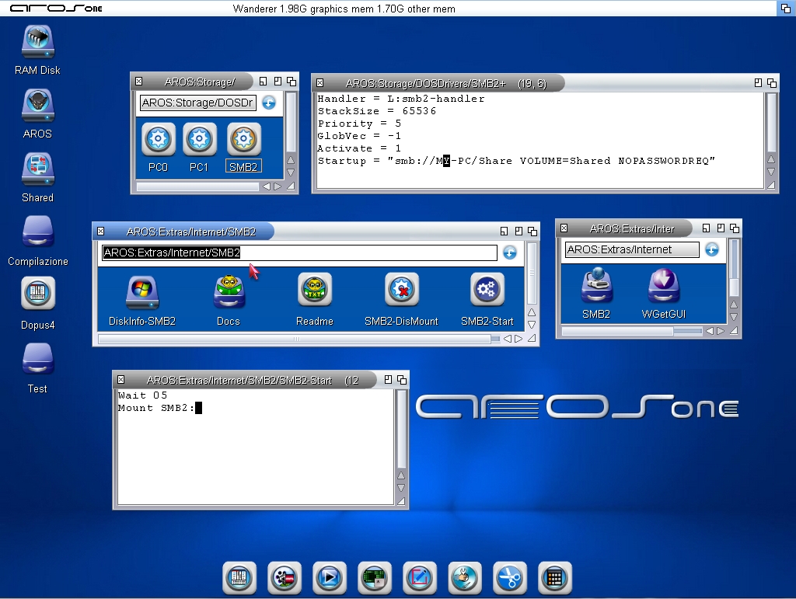The height and width of the screenshot is (599, 796).
Task: Click the AROS:Extras/Internet/SMB2 path field
Action: click(299, 252)
